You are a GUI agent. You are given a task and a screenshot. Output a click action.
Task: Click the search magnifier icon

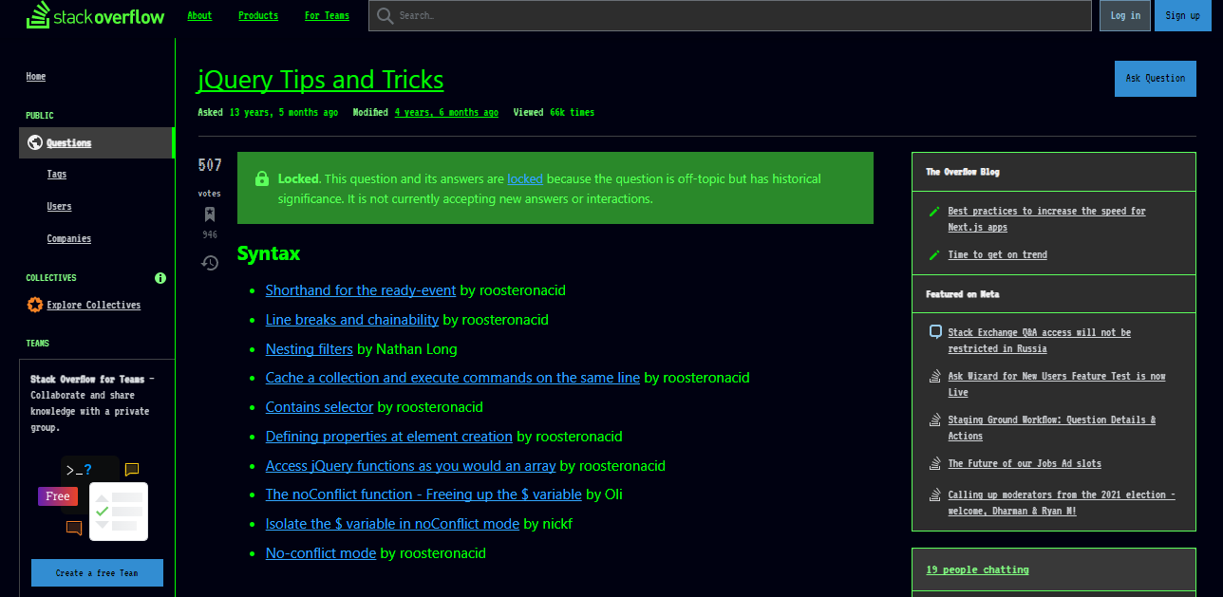(x=385, y=15)
